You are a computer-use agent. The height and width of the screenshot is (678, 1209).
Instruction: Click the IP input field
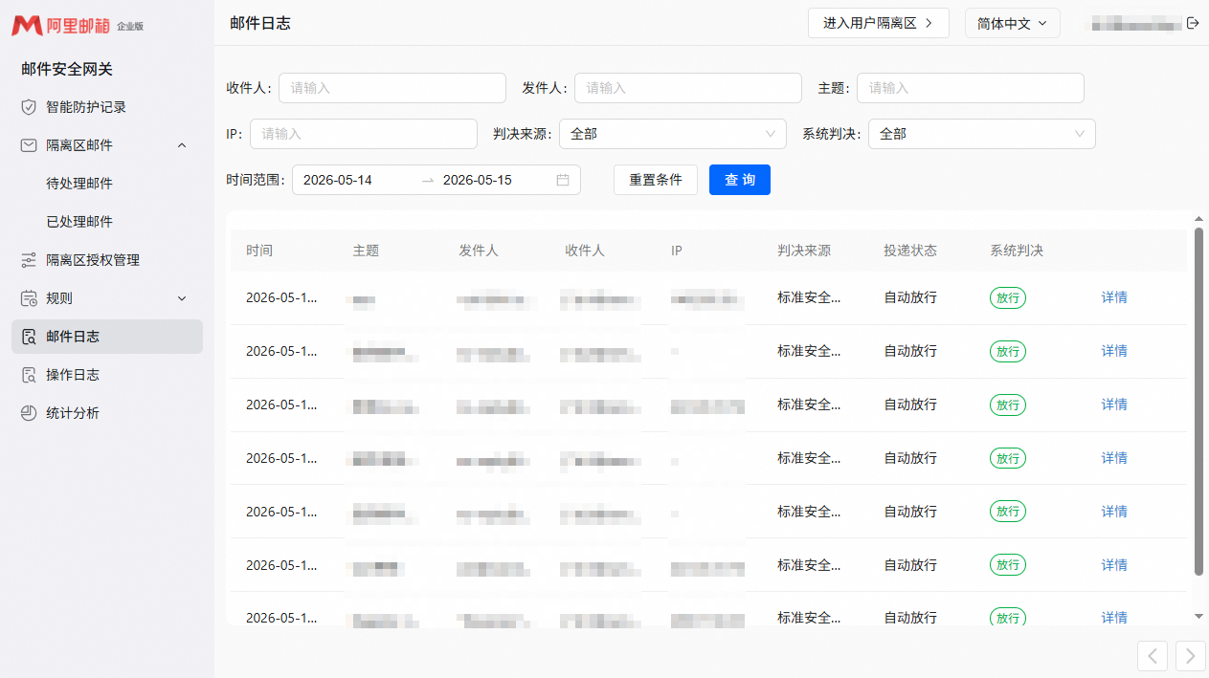coord(364,134)
